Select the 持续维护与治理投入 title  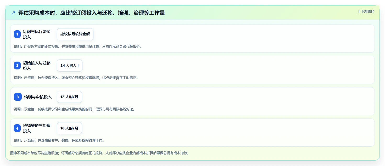37,128
